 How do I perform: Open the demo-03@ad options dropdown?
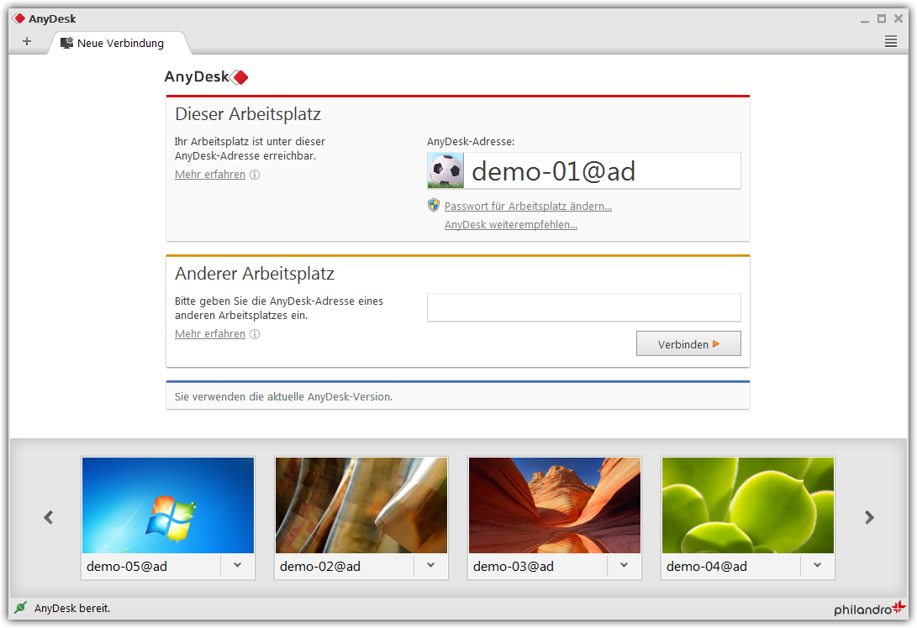(x=624, y=566)
